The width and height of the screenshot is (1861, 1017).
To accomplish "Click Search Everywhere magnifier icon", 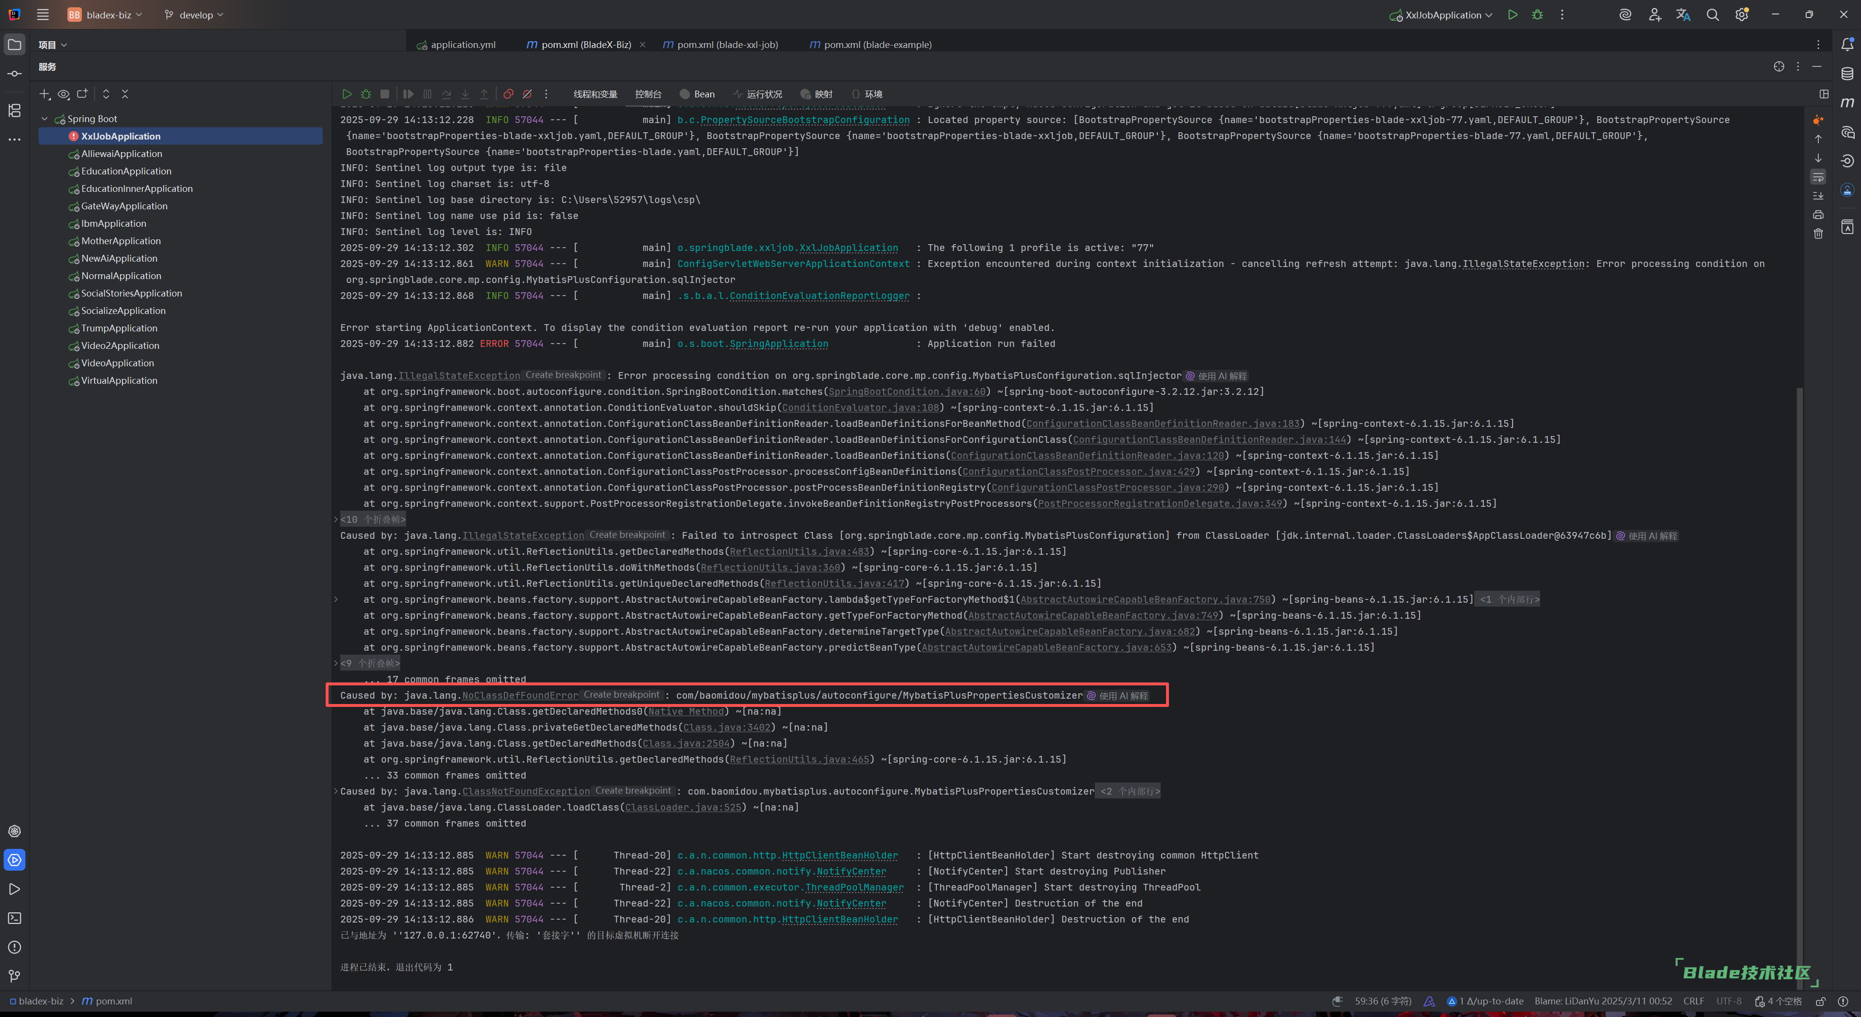I will click(1712, 15).
